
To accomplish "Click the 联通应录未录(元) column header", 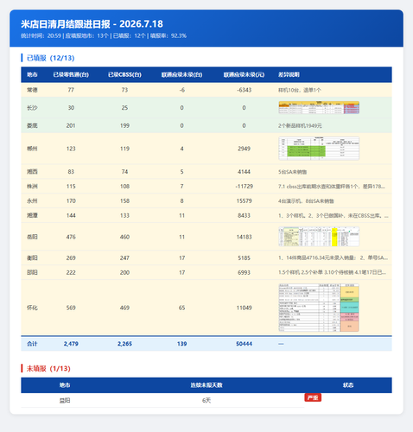I will point(244,74).
